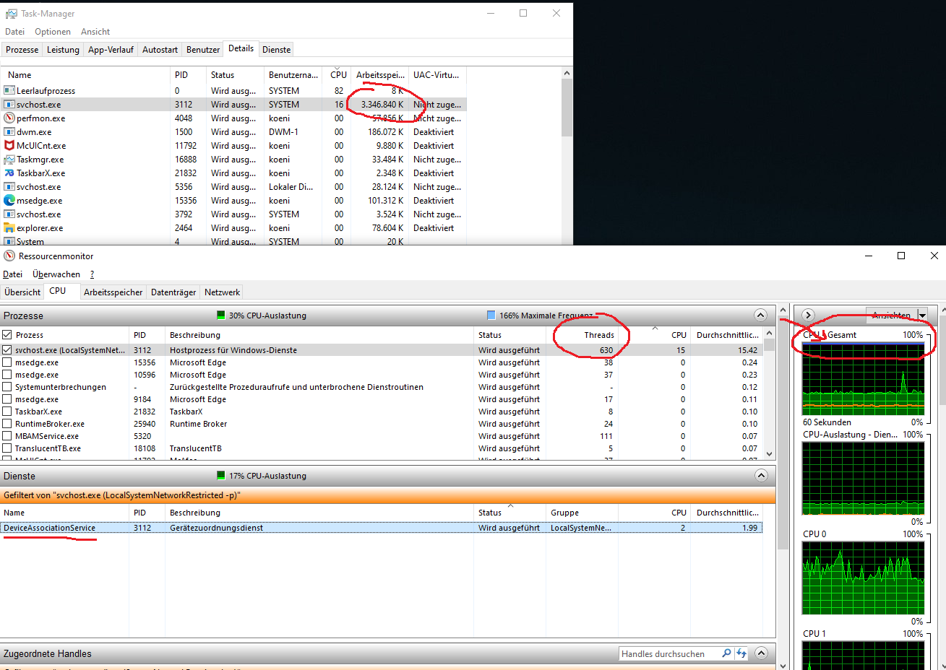
Task: Uncheck svchost.exe (LocalSystemNet...) checkbox
Action: click(7, 350)
